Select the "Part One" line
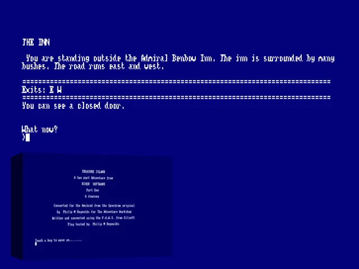 (x=93, y=190)
